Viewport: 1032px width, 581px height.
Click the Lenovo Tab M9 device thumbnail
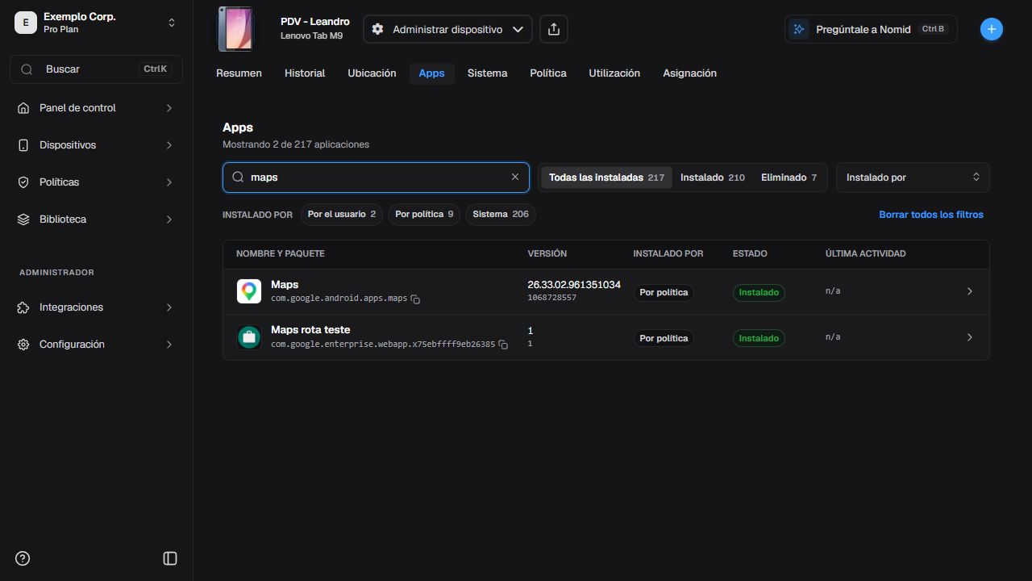(235, 29)
